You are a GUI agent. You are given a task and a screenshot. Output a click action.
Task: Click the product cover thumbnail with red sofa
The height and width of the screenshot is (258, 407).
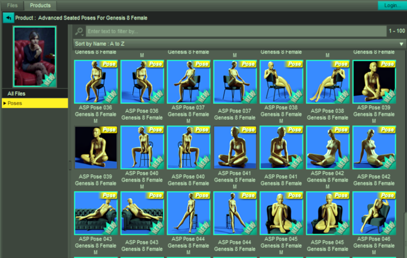click(35, 56)
